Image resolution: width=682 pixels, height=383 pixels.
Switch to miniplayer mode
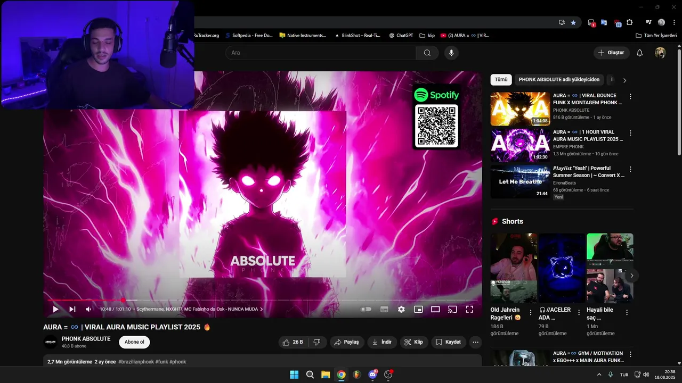418,309
